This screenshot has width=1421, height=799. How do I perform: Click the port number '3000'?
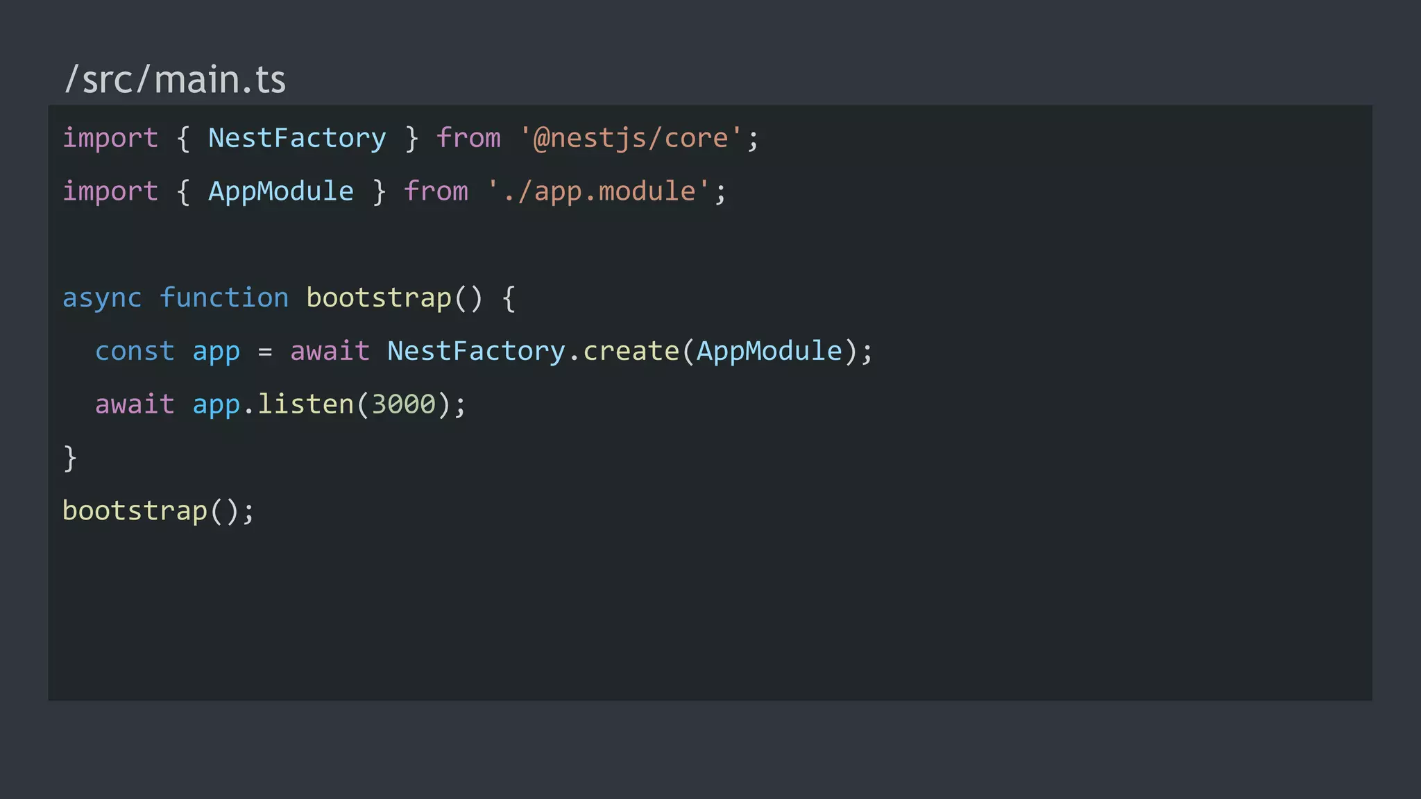click(403, 404)
